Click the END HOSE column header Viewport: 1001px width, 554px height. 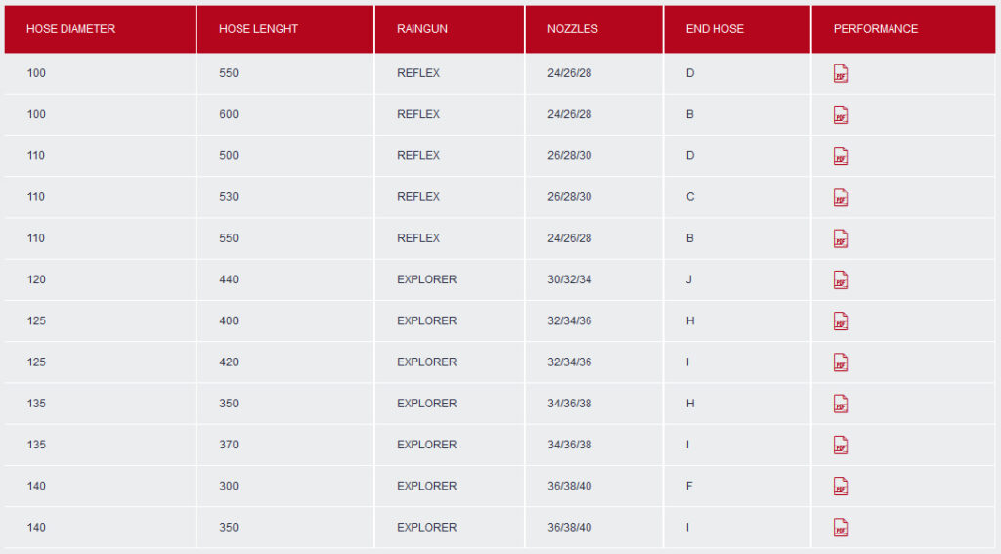[x=715, y=29]
